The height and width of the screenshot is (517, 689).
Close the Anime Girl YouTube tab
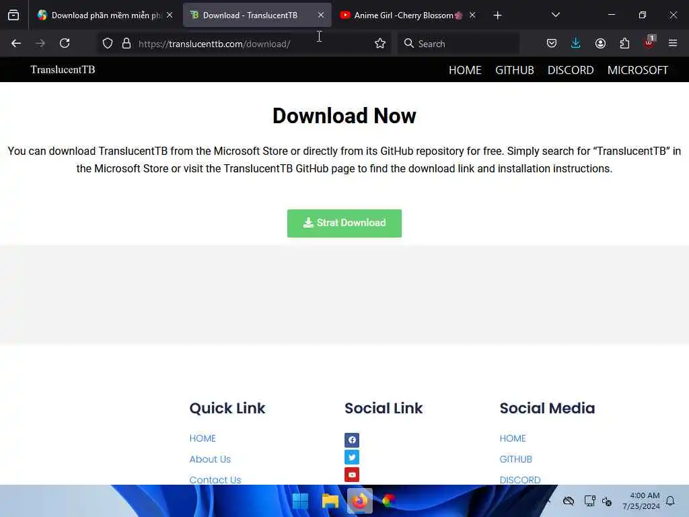point(472,15)
